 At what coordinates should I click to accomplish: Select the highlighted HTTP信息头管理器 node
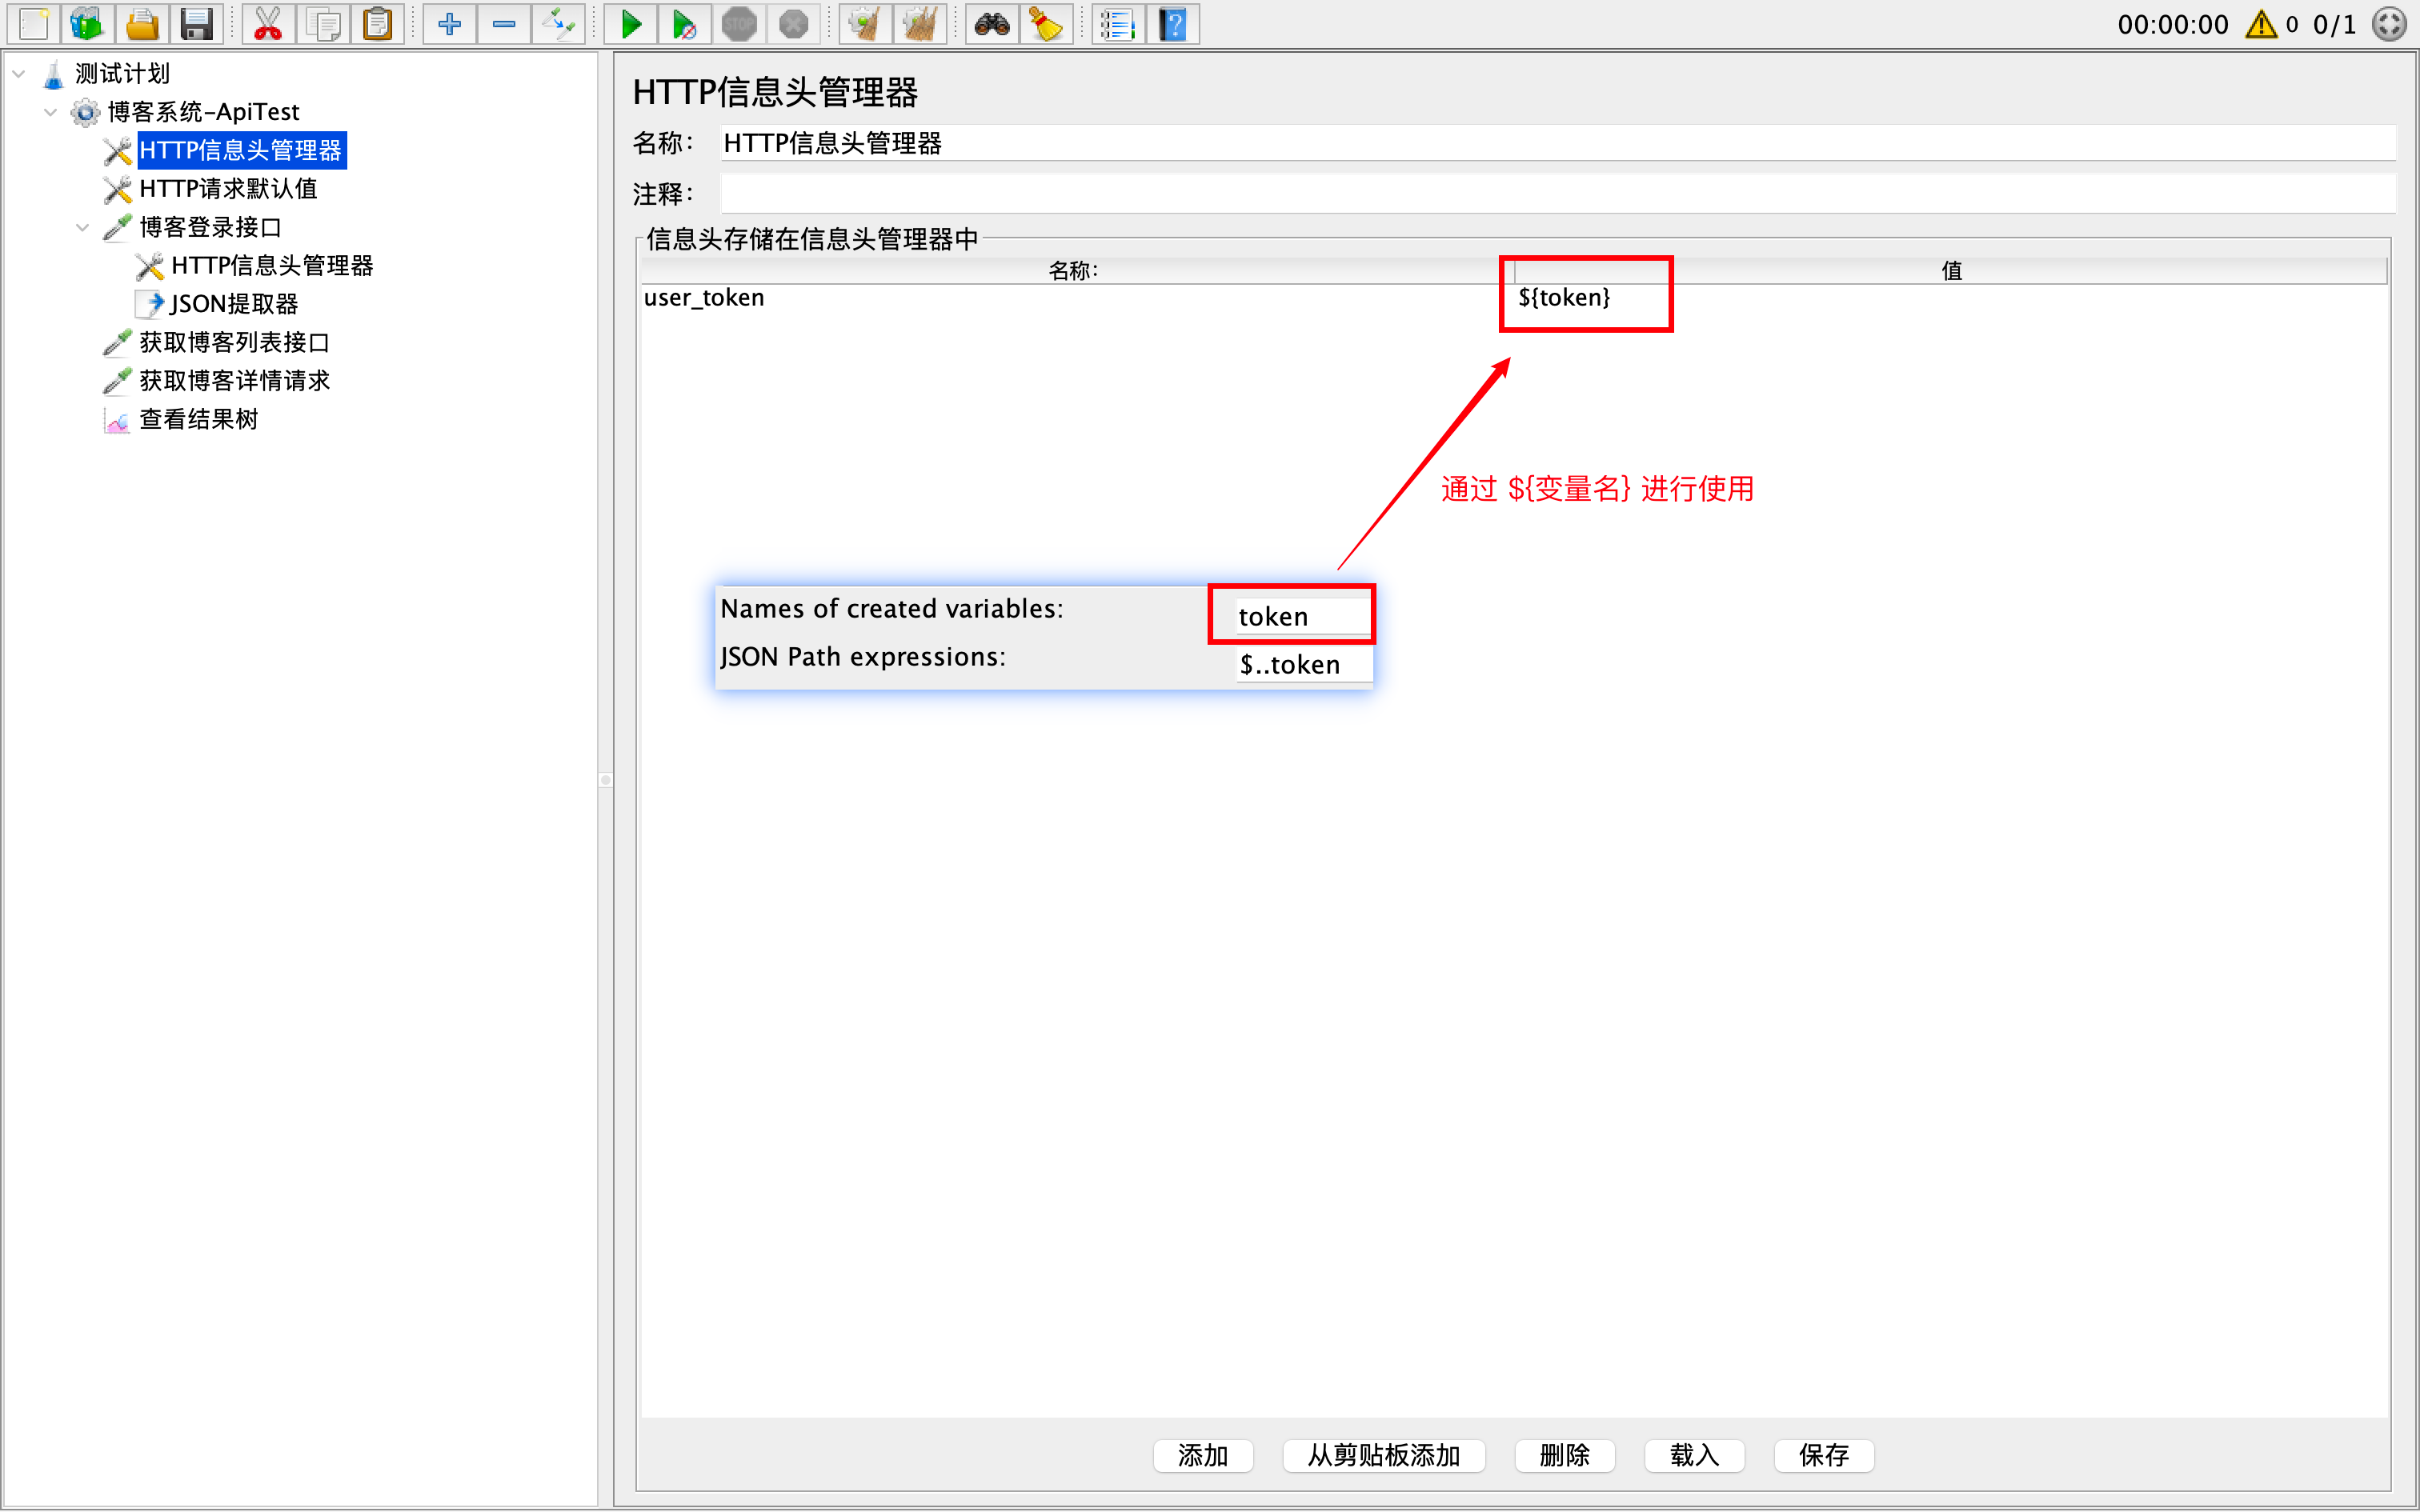click(241, 150)
